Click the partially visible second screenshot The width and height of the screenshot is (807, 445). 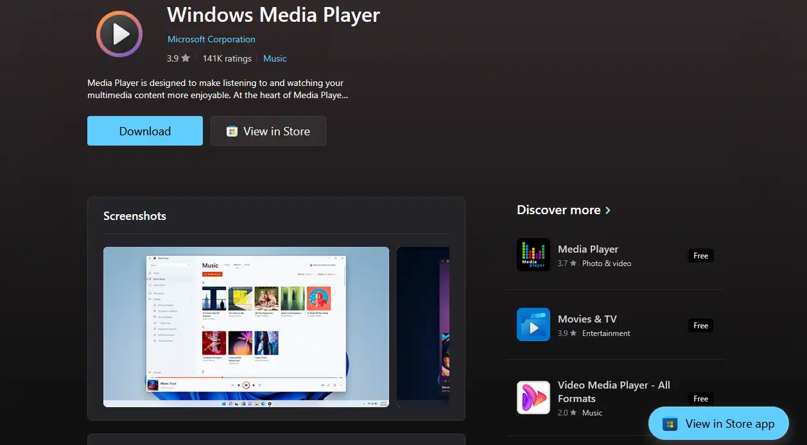coord(422,327)
